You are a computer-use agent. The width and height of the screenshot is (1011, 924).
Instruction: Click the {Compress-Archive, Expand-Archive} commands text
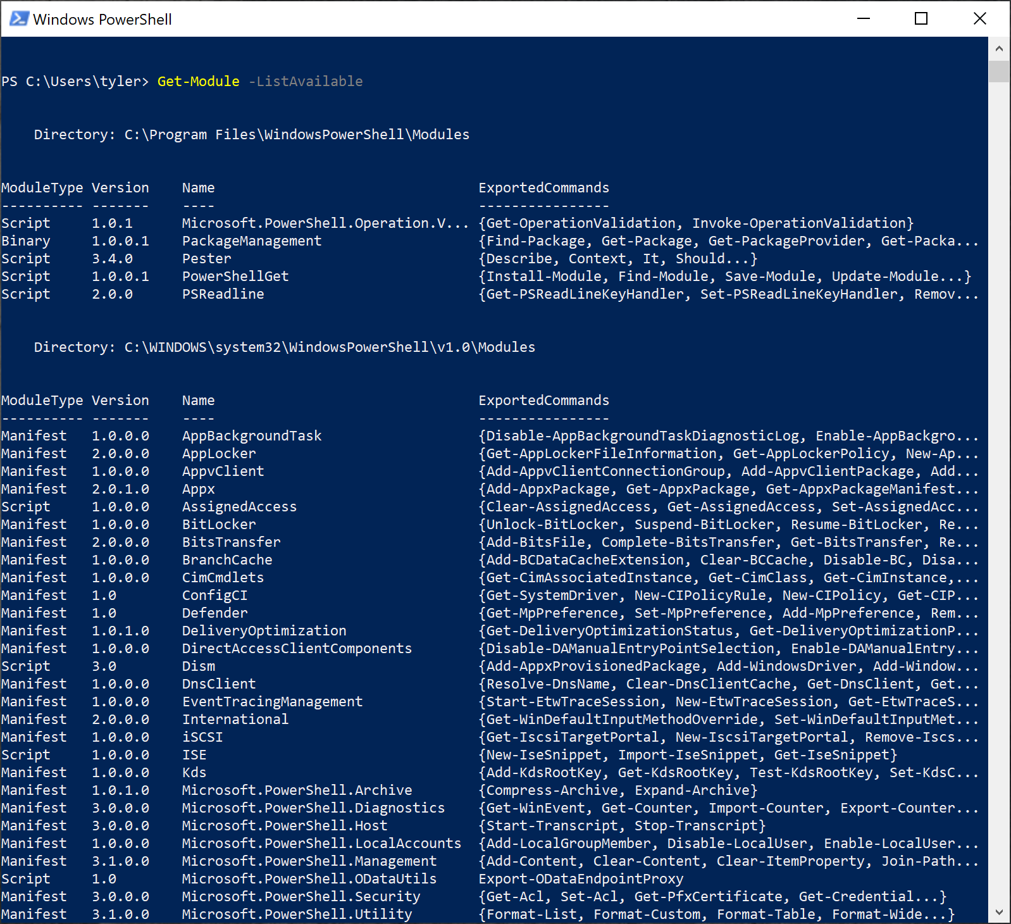618,790
